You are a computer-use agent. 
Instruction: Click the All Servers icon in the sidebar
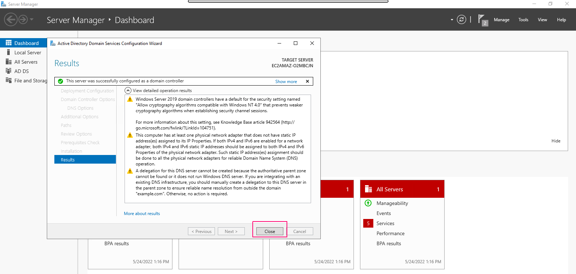coord(9,61)
